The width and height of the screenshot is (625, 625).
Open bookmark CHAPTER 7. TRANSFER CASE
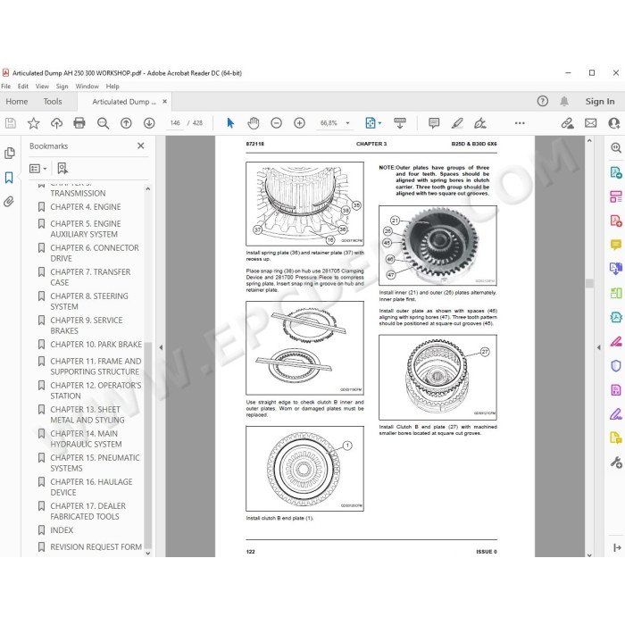(90, 277)
